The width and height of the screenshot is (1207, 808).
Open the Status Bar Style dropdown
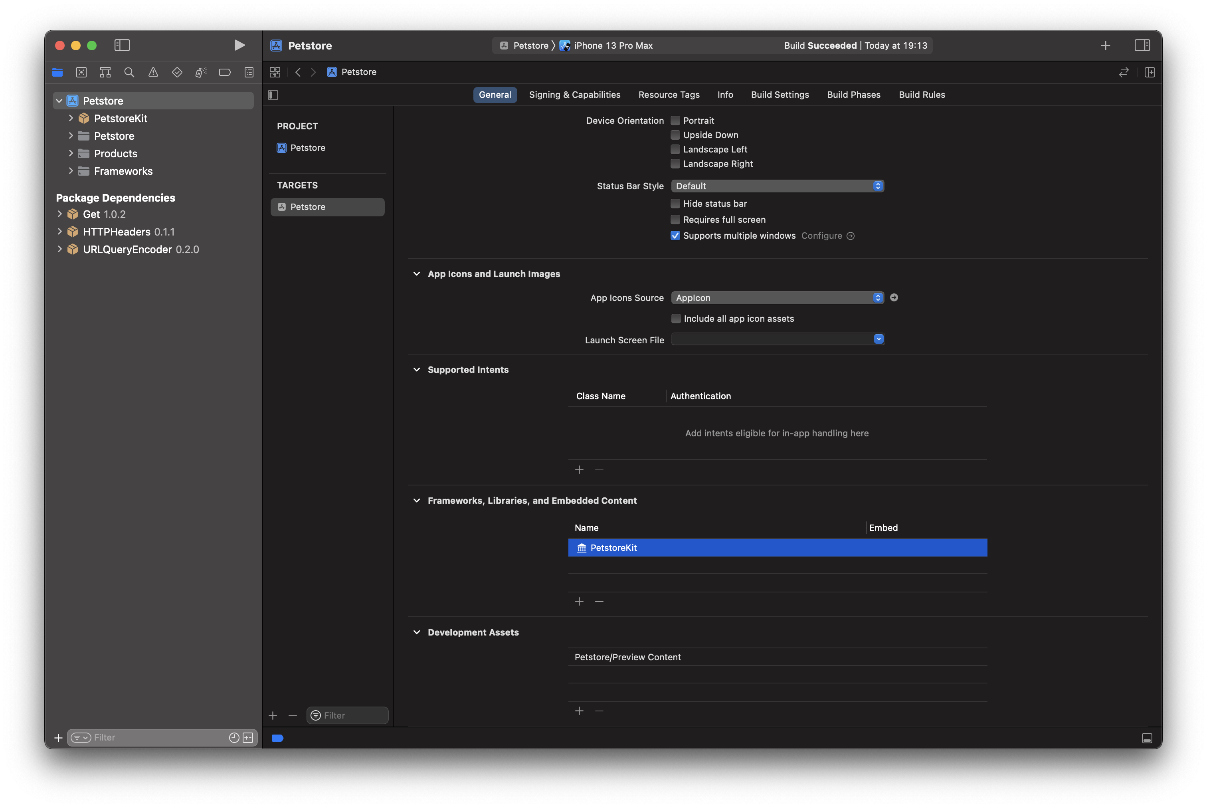777,186
